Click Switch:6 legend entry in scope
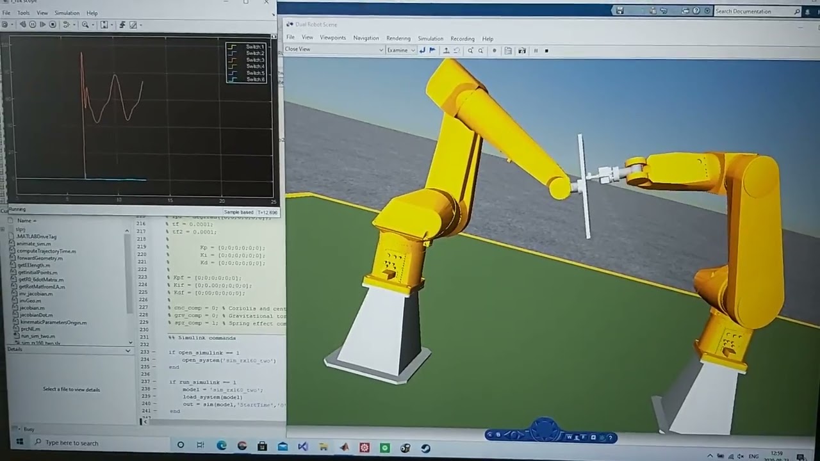820x461 pixels. tap(247, 79)
